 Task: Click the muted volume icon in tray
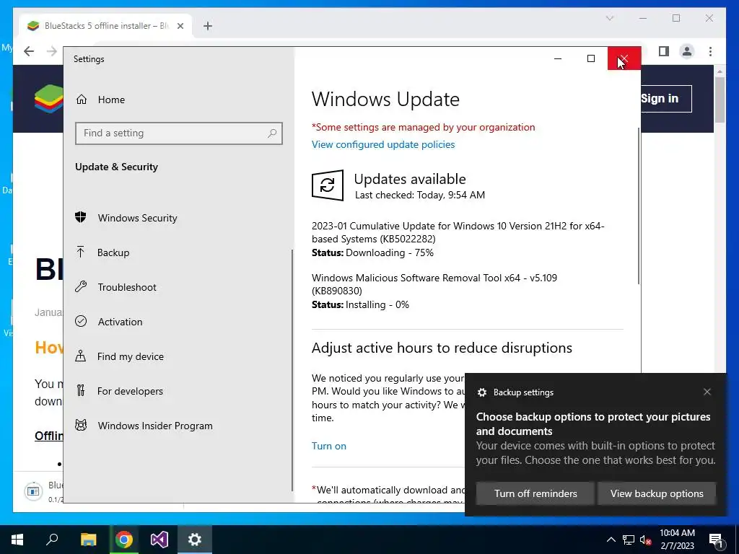646,540
